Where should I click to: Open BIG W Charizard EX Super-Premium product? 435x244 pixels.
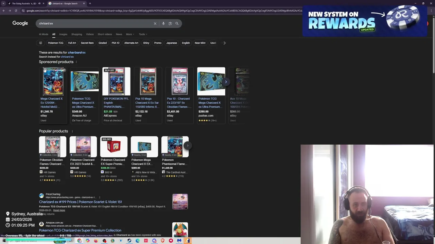click(114, 159)
